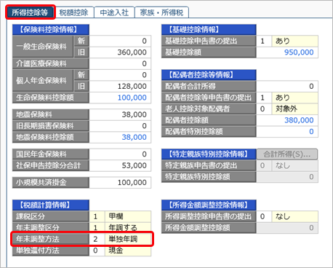Click the 特定親族特別控除額 value field
333x268 pixels.
coord(287,177)
